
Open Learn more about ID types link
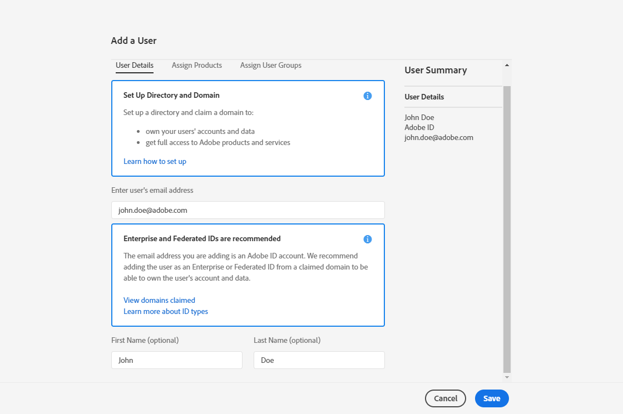tap(166, 311)
